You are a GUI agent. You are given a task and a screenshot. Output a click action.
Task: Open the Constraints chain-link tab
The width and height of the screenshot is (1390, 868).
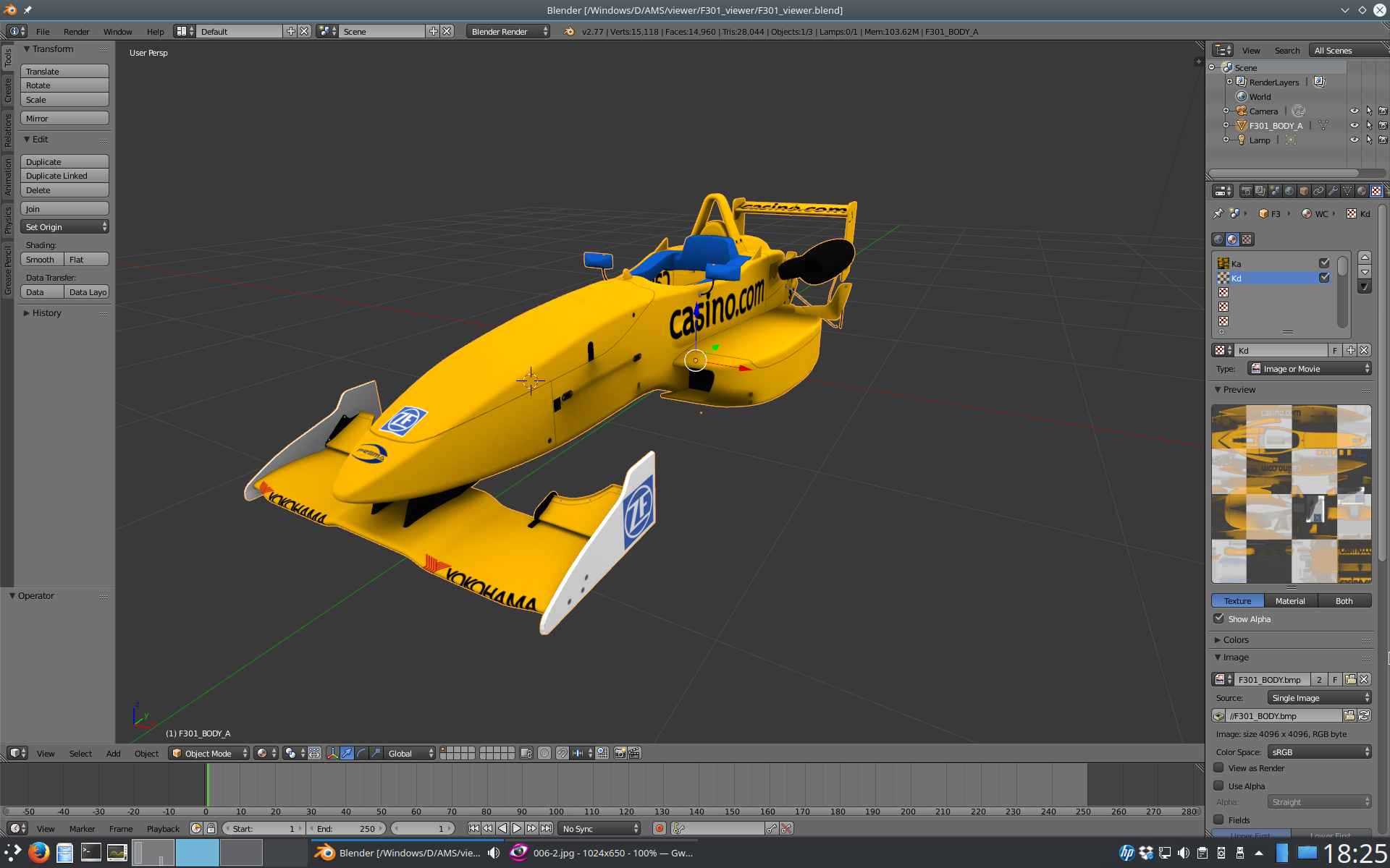[1318, 191]
